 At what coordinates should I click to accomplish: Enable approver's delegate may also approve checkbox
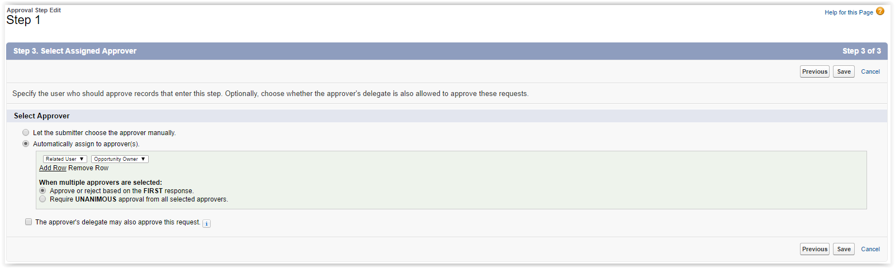(x=29, y=222)
